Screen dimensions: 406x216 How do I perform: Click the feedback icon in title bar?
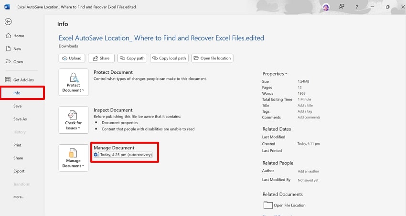342,7
